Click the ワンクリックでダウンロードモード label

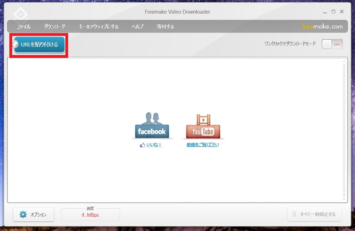pyautogui.click(x=290, y=44)
